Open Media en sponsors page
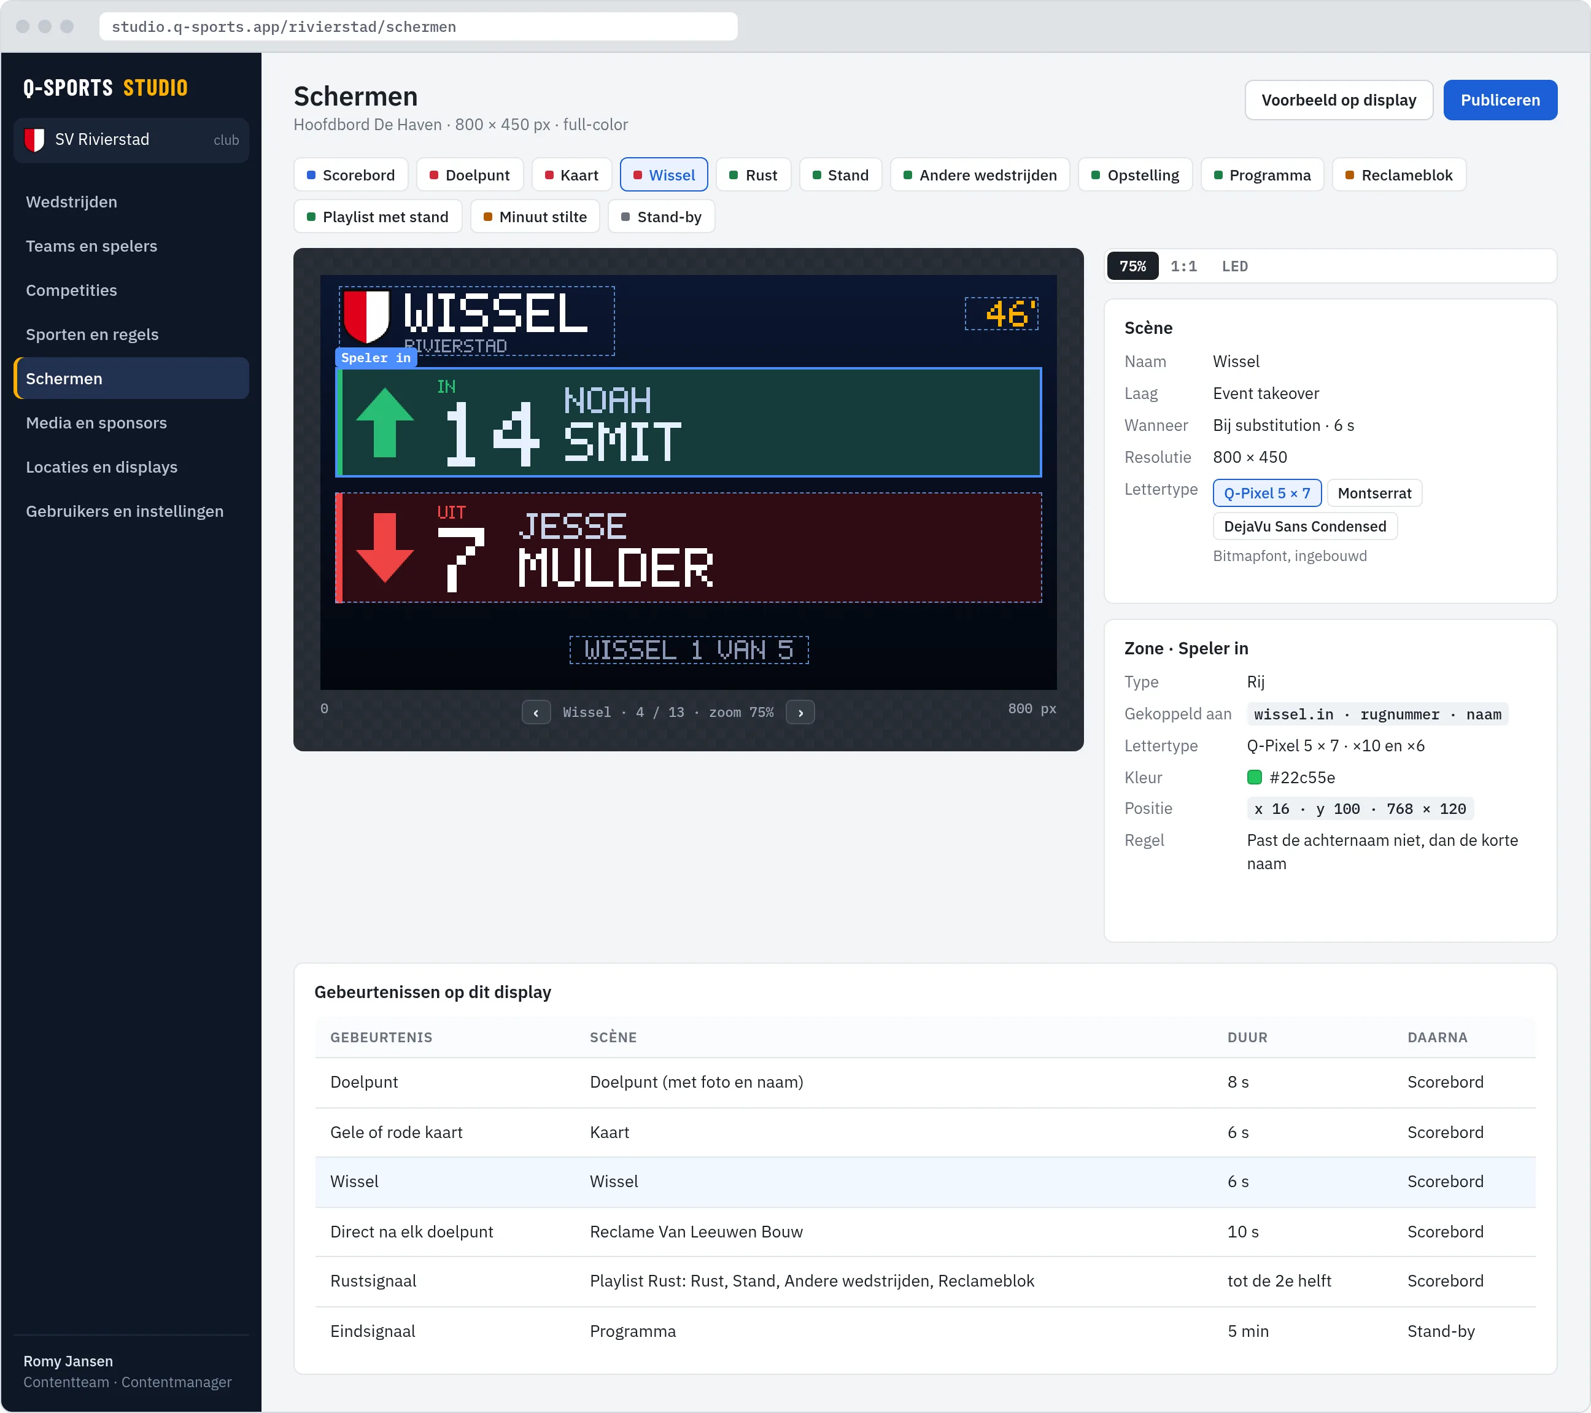Image resolution: width=1591 pixels, height=1413 pixels. [x=131, y=424]
